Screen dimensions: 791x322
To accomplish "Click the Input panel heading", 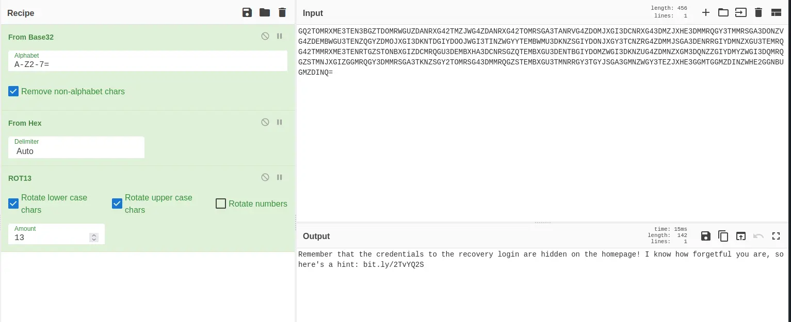I will pyautogui.click(x=313, y=13).
